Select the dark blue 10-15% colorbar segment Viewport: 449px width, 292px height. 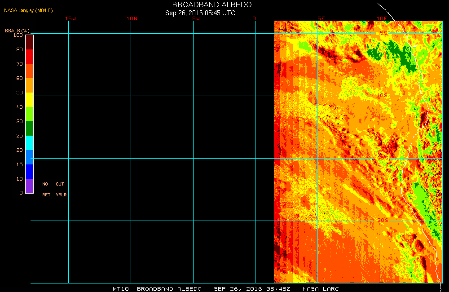tap(29, 172)
